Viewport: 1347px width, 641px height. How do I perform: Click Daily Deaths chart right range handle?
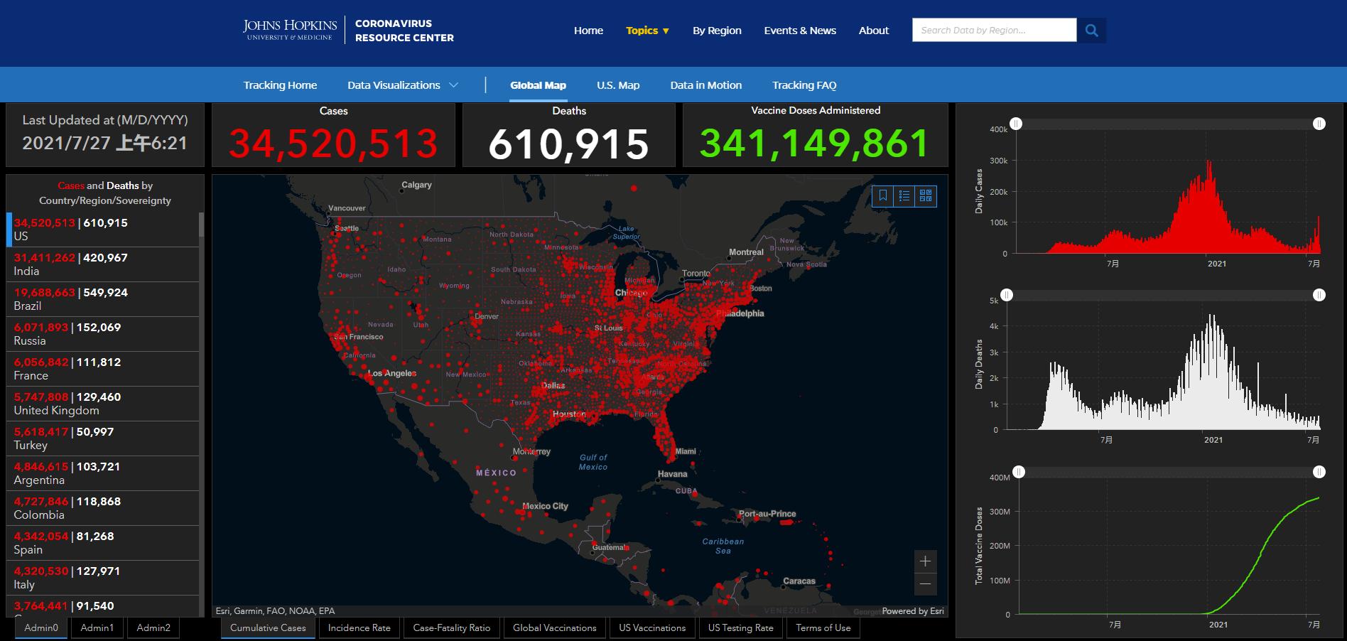click(1319, 295)
